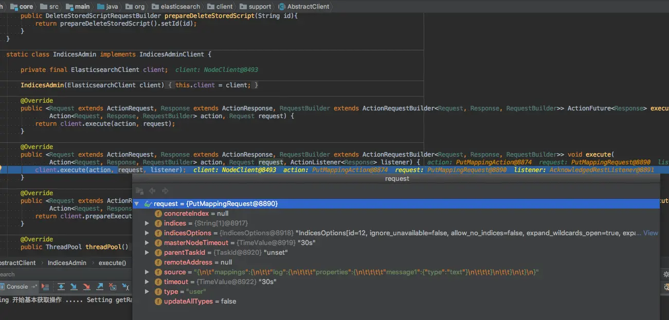
Task: Select the updateAllTypes = false row
Action: (396, 302)
